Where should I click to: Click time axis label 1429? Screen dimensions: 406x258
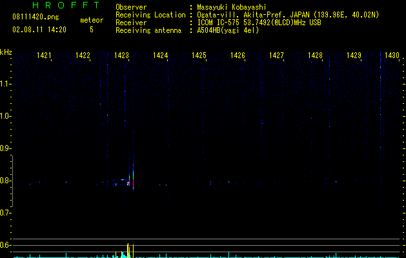coord(354,55)
